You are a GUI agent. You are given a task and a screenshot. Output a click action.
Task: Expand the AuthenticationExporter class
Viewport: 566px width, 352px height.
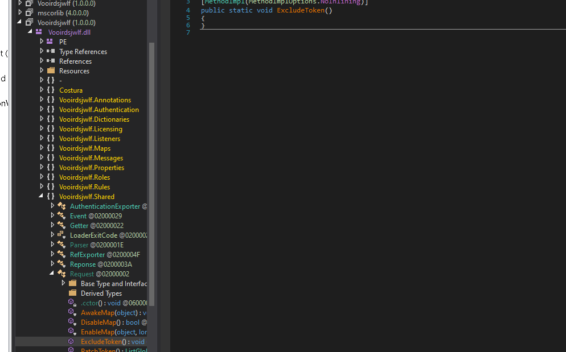pos(52,206)
